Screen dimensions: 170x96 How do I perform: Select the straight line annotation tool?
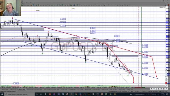(166, 72)
